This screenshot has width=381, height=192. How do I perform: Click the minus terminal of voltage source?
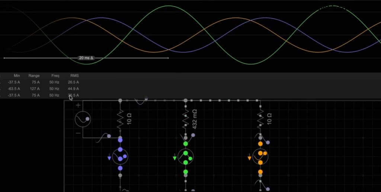(x=78, y=133)
